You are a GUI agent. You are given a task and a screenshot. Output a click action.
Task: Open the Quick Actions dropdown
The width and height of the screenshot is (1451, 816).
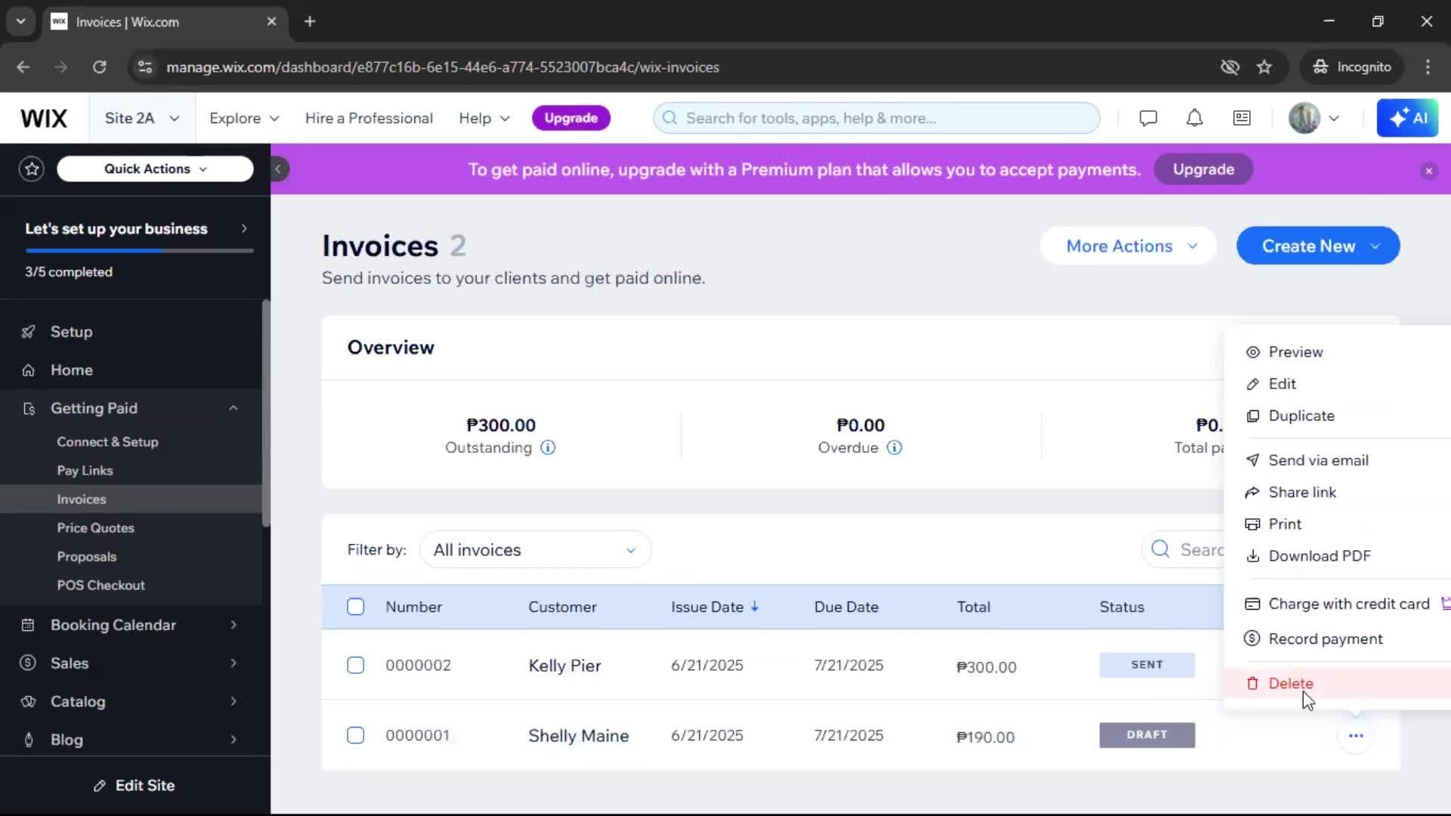click(x=155, y=168)
